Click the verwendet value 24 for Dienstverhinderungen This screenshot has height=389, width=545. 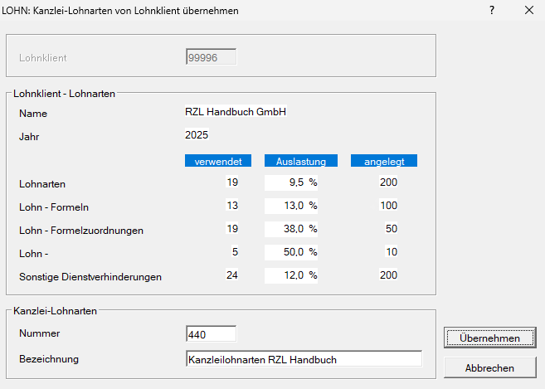(x=231, y=275)
